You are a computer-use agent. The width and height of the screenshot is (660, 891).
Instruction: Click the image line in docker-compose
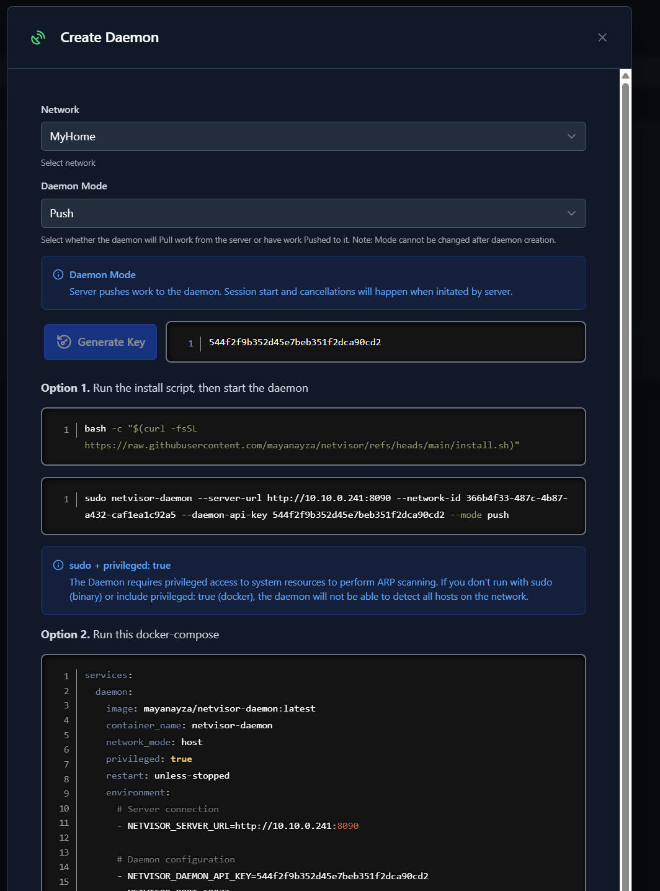coord(211,708)
